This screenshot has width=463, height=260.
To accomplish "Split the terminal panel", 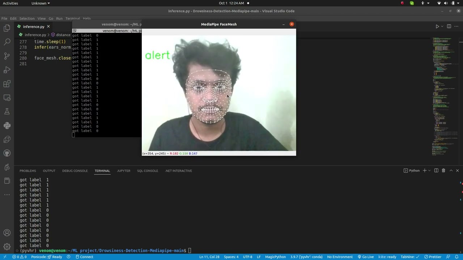I will [x=436, y=170].
